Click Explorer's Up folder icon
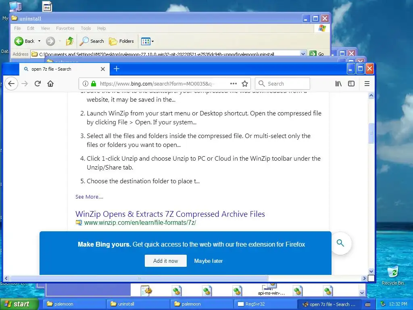The width and height of the screenshot is (413, 310). click(70, 41)
